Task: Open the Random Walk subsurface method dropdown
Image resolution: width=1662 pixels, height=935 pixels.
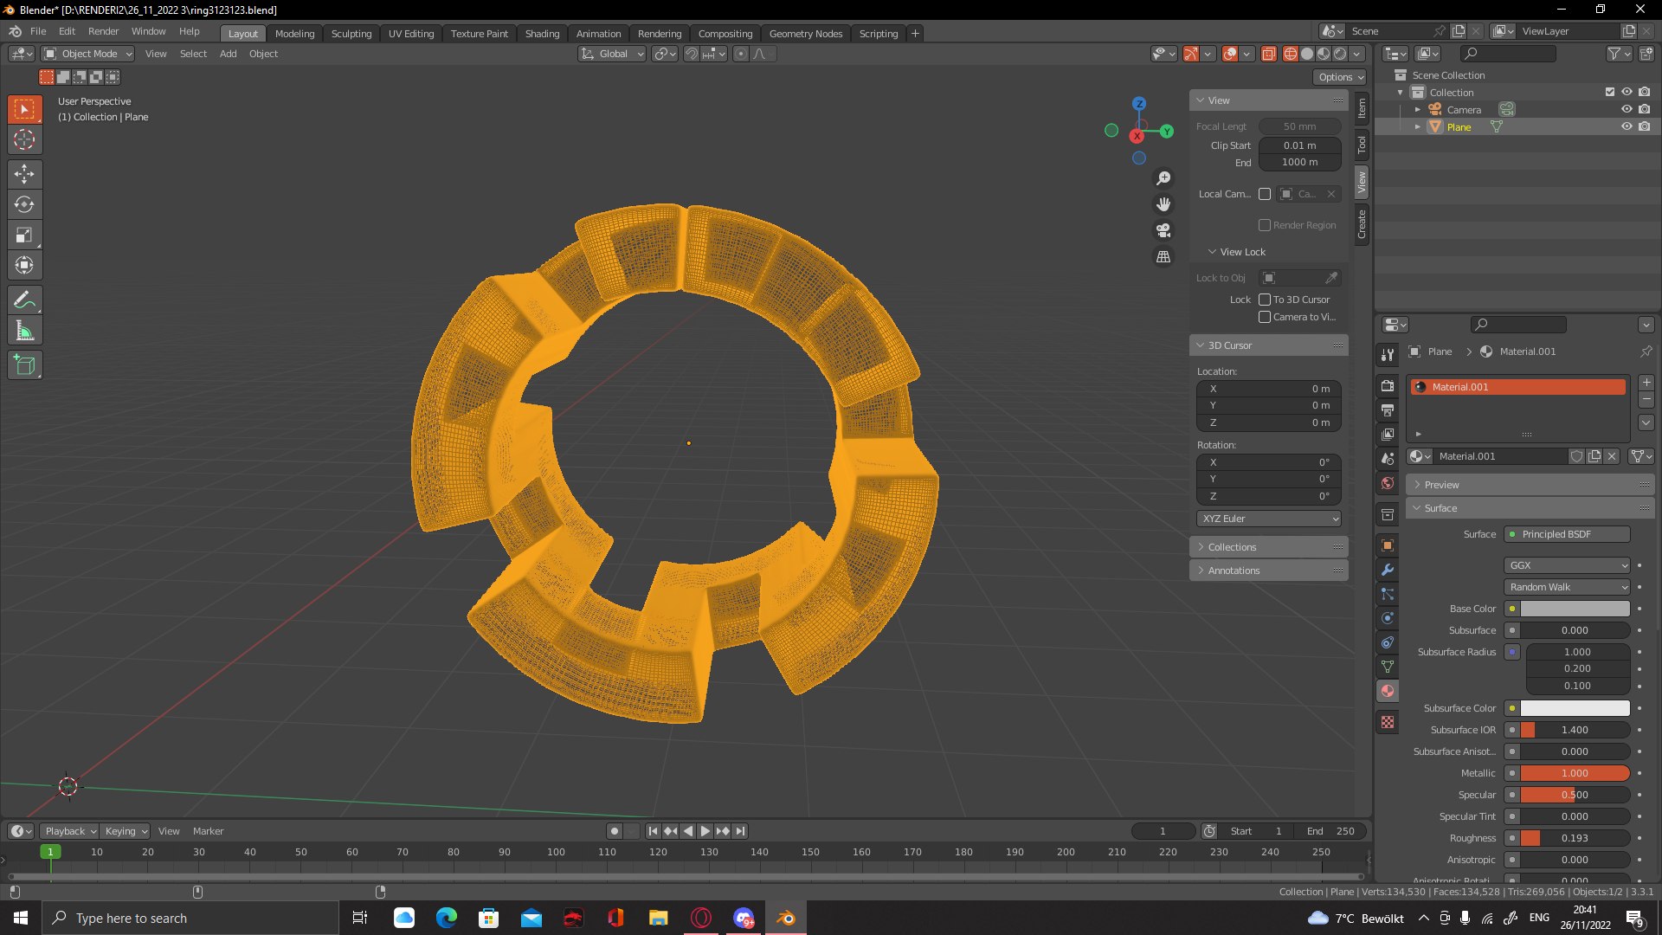Action: click(1567, 587)
